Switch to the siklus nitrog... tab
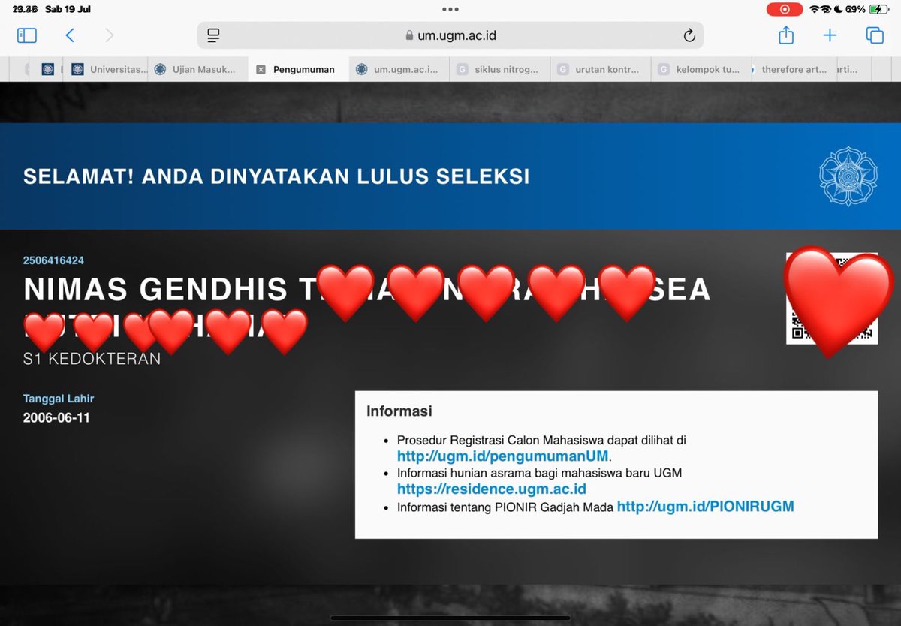This screenshot has height=626, width=901. (499, 69)
